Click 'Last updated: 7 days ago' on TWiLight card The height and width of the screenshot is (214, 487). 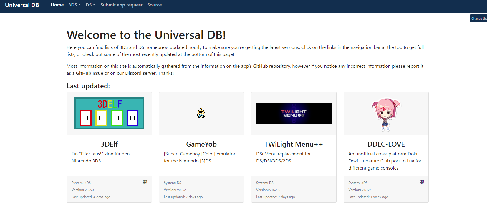276,197
